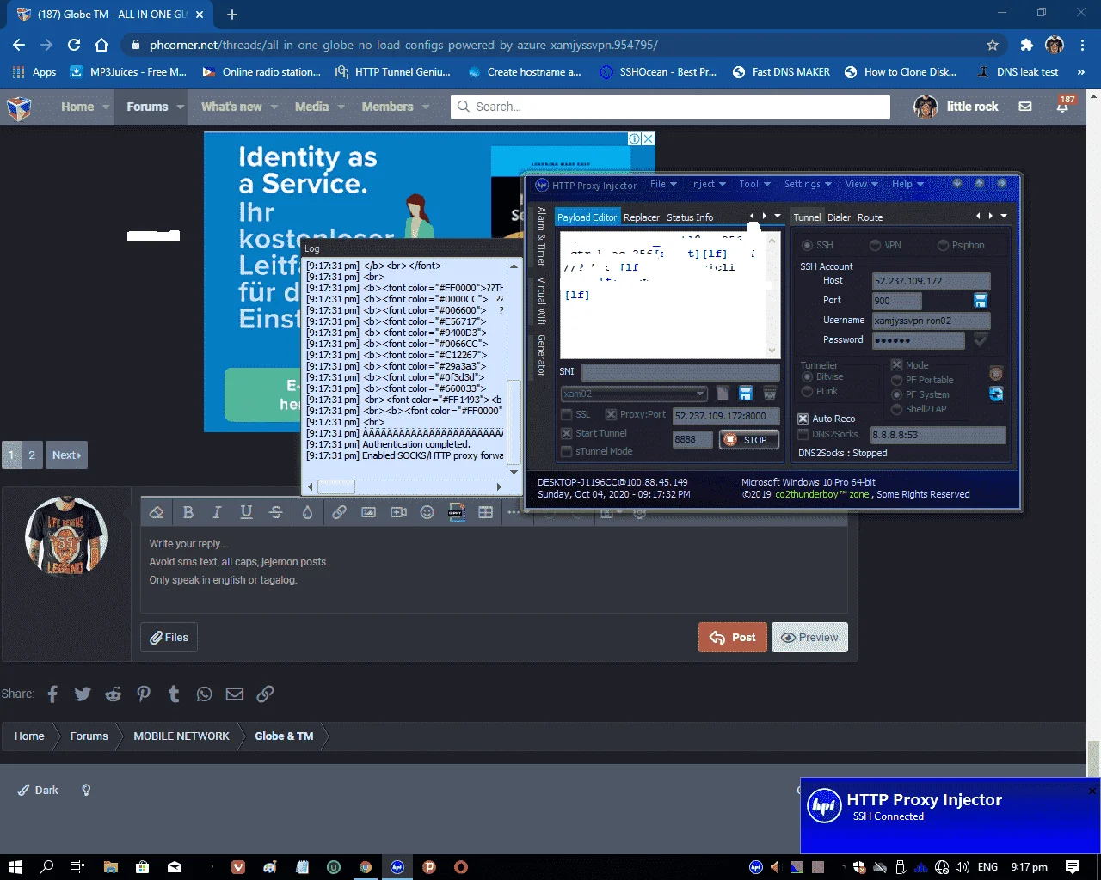
Task: Switch to the Replacer tab
Action: click(642, 217)
